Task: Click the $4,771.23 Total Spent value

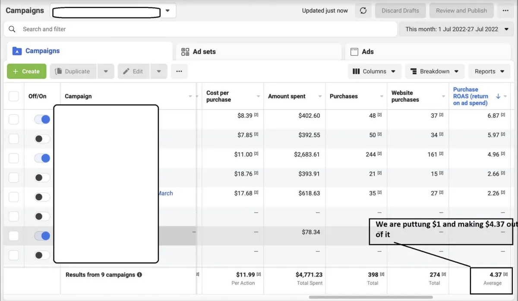Action: [309, 275]
